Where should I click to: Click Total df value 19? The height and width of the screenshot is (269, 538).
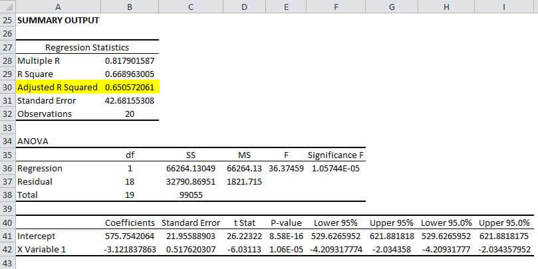click(130, 195)
